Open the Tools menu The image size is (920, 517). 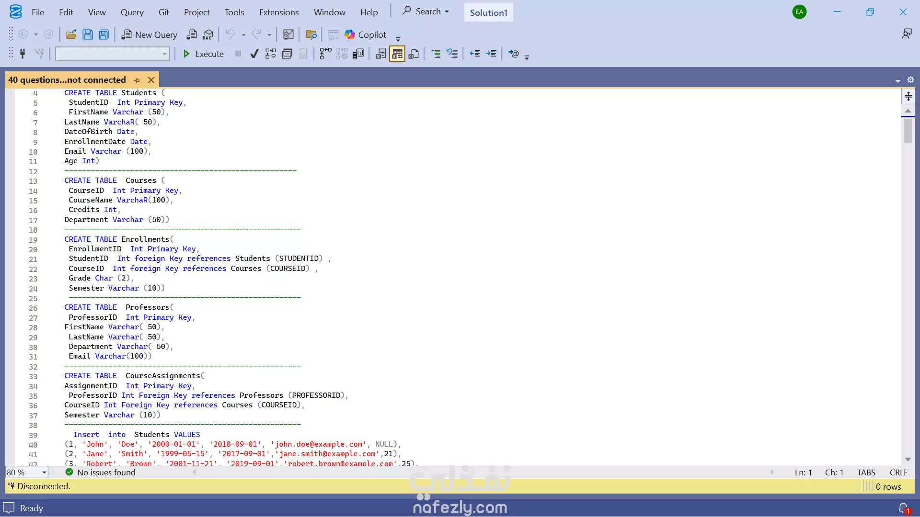[234, 12]
